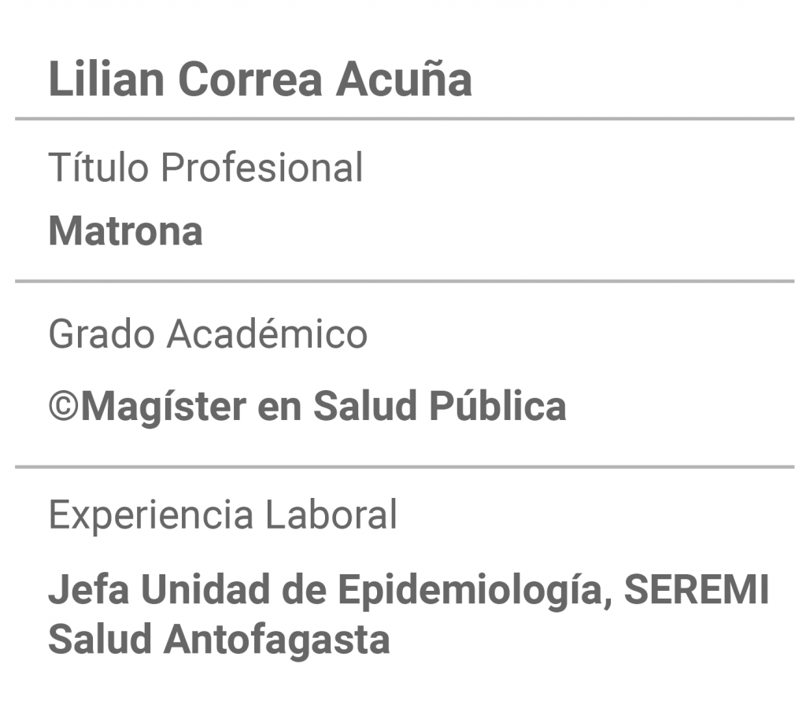Click the name heading Lilian Correa Acuña
806x719 pixels.
[260, 79]
